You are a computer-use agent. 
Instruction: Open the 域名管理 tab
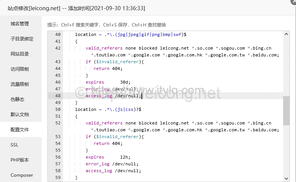(20, 23)
